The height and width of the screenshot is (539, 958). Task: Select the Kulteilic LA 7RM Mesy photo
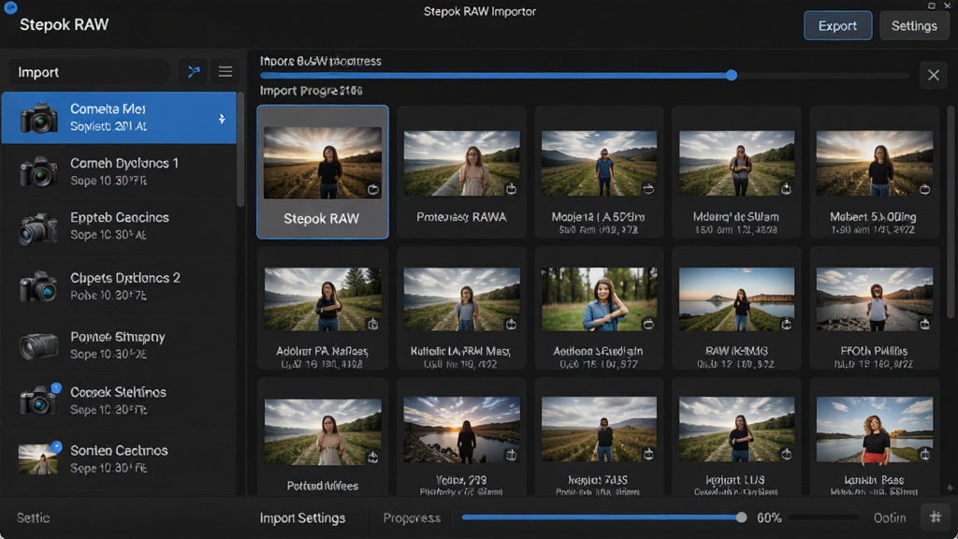tap(461, 309)
